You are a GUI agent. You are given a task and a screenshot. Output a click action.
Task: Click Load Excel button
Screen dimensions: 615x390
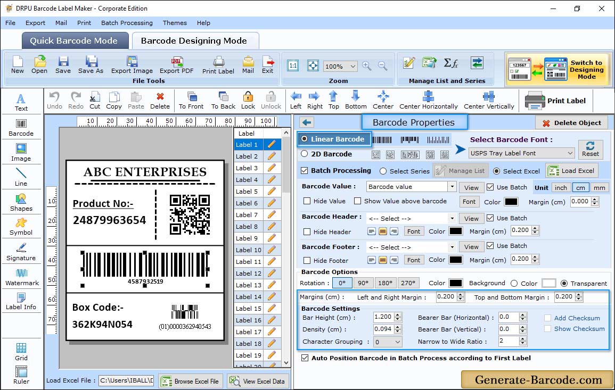(x=572, y=171)
